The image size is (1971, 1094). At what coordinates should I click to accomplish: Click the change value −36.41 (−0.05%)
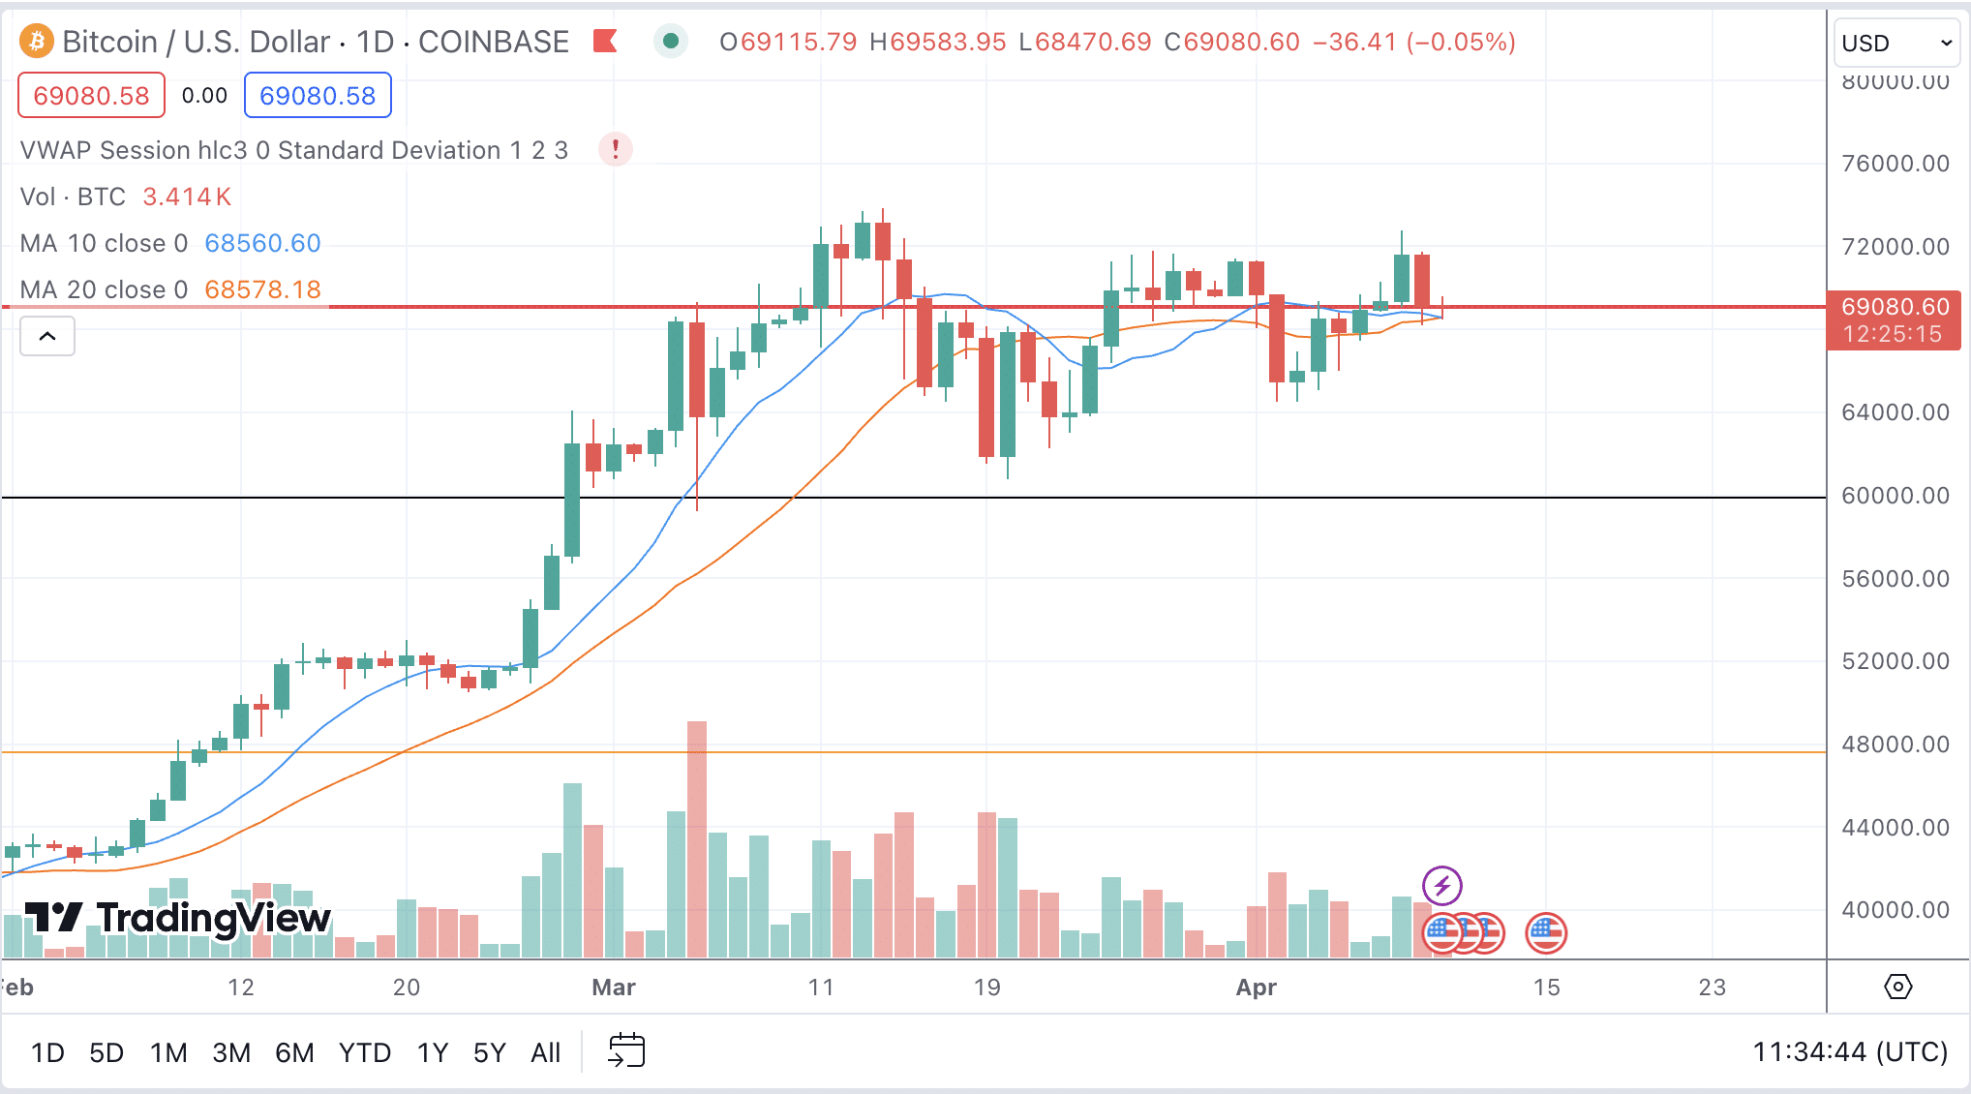pos(1414,42)
